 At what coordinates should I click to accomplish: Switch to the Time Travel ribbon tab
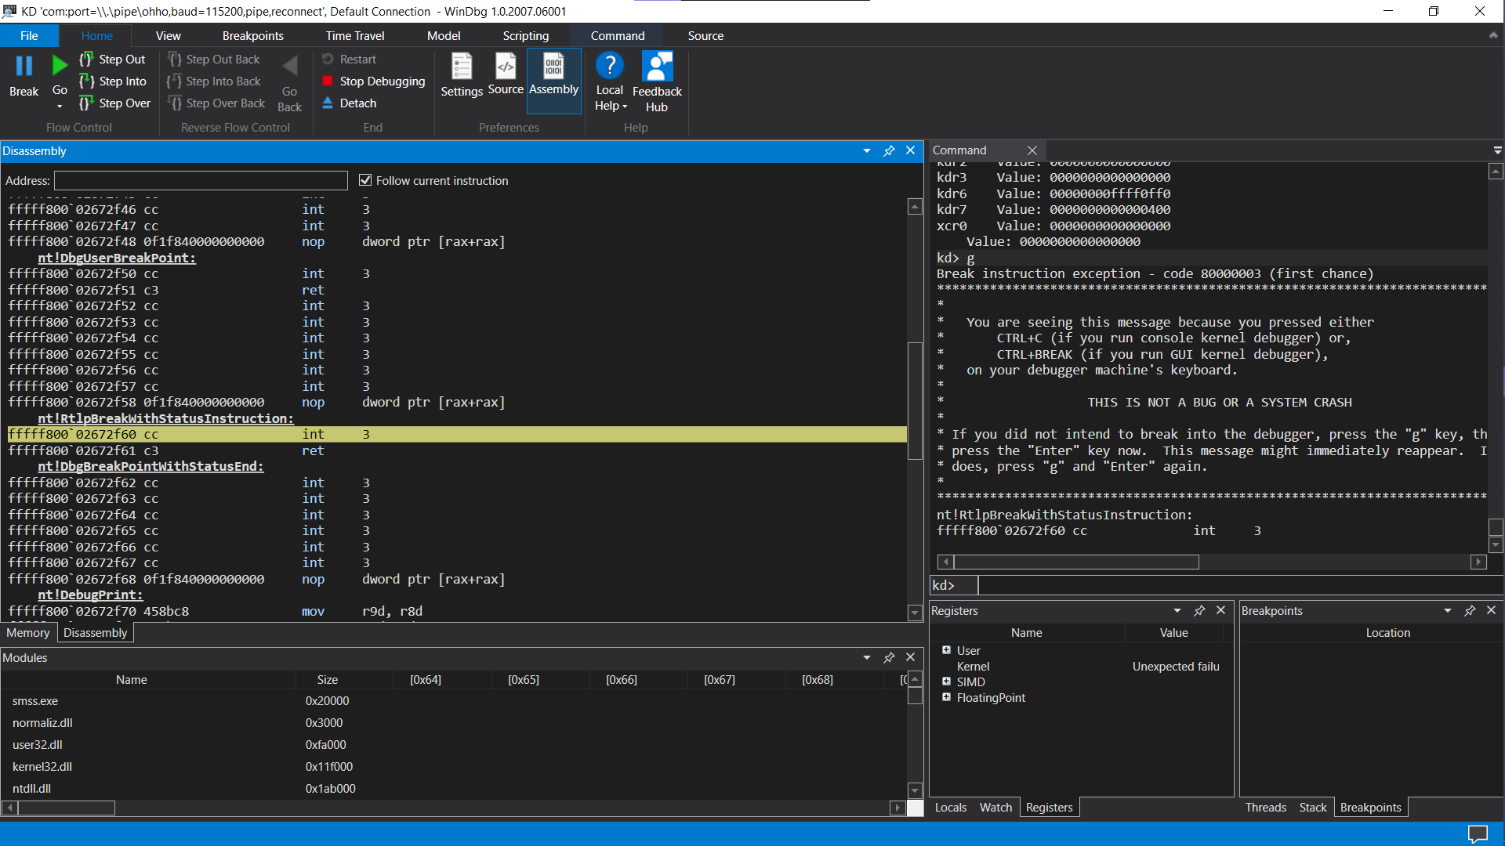pyautogui.click(x=355, y=35)
